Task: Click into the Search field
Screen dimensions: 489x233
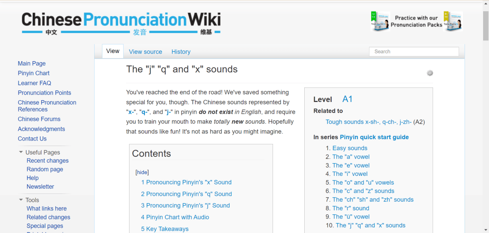Action: [x=413, y=52]
